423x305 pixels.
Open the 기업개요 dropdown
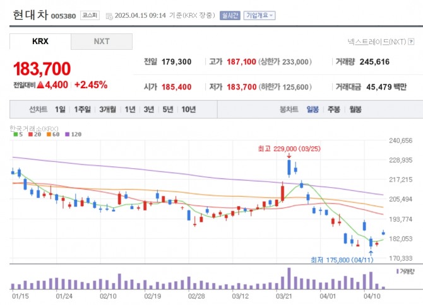[259, 15]
